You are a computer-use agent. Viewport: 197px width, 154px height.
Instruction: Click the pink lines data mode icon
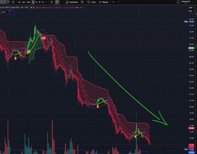[34, 8]
